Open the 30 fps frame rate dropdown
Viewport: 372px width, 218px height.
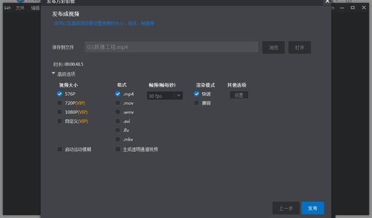point(165,95)
